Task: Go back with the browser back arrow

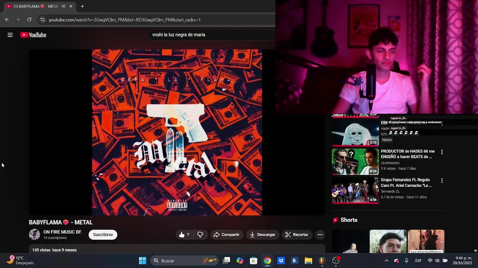Action: click(7, 20)
